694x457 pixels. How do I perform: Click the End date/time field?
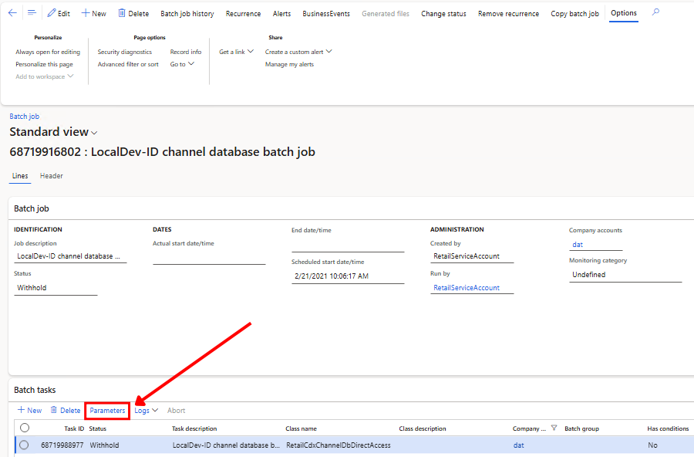pos(348,245)
